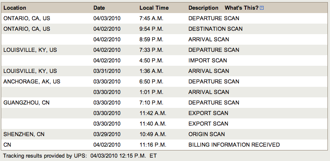Screen dimensions: 330x161
Task: Click the UPS tracking results timestamp footer
Action: pos(80,156)
